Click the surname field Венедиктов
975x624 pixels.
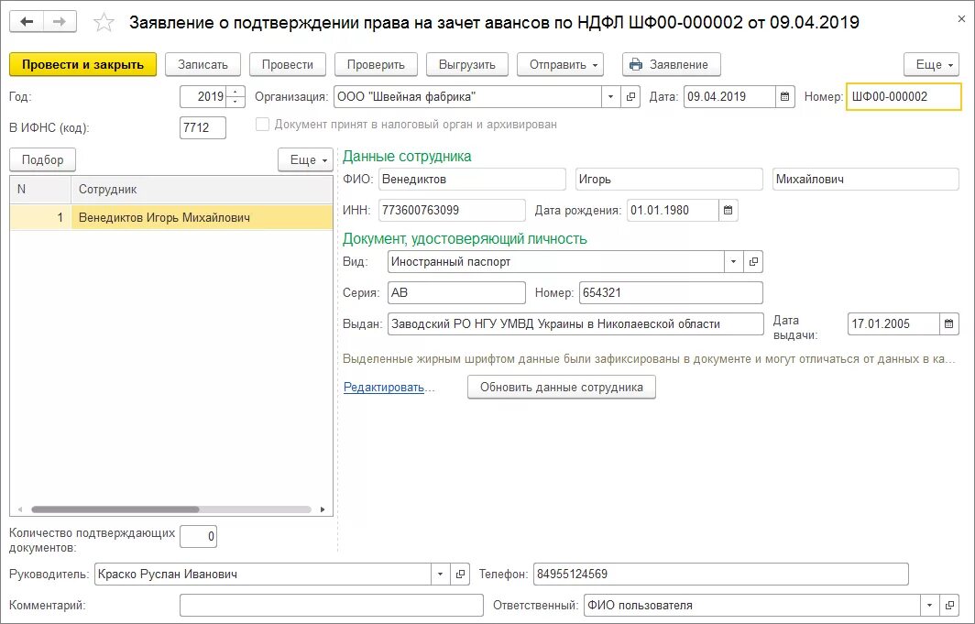click(472, 179)
